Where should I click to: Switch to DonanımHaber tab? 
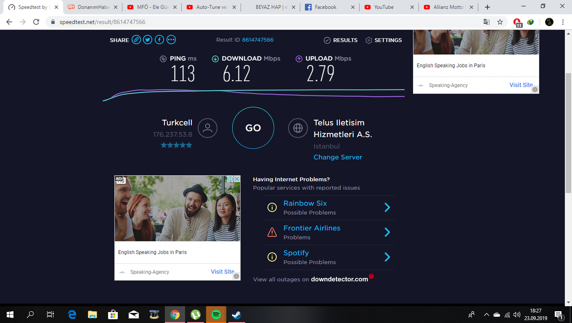(93, 7)
